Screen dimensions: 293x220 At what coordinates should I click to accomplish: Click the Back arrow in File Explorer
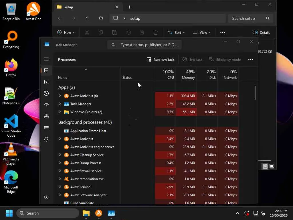click(60, 18)
